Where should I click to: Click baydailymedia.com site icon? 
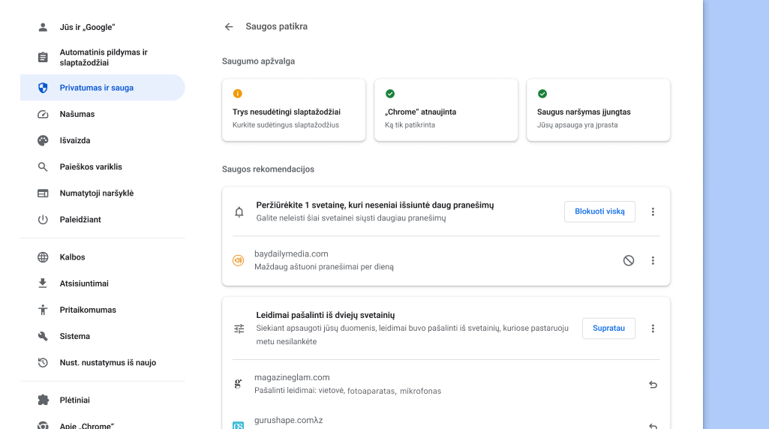point(239,261)
